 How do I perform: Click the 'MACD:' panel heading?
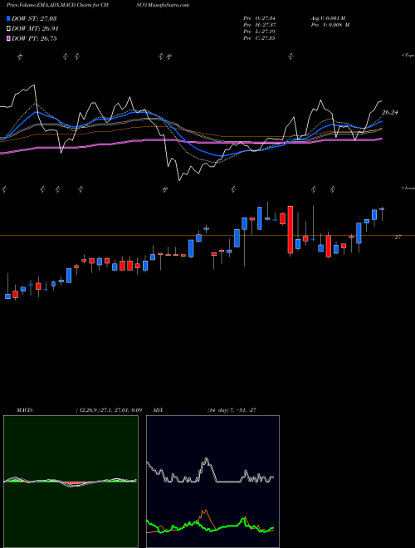click(x=24, y=410)
